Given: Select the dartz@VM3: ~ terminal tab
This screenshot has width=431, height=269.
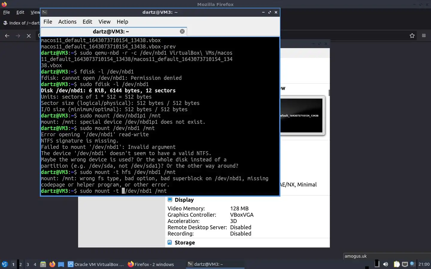Looking at the screenshot, I should pos(114,31).
